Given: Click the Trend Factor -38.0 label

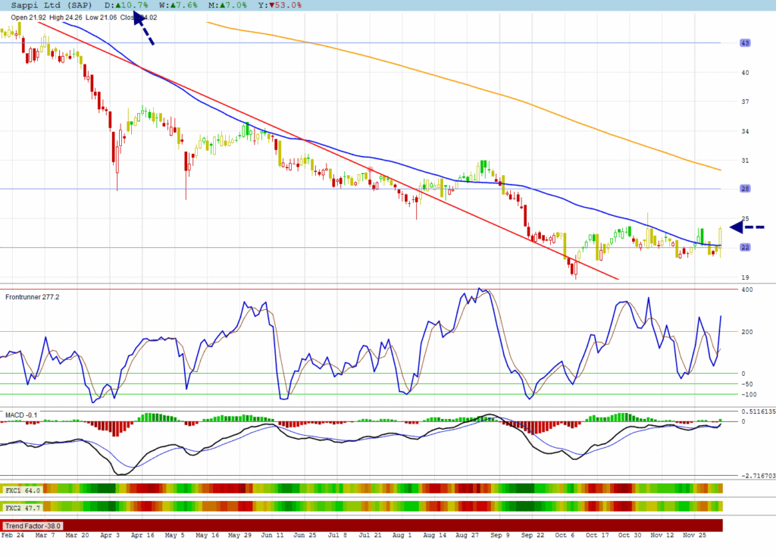Looking at the screenshot, I should click(33, 525).
